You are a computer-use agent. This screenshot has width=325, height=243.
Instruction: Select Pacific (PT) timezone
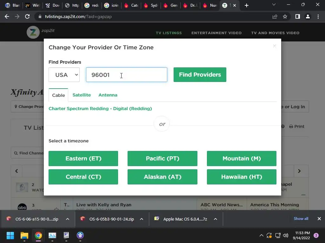[x=162, y=159]
